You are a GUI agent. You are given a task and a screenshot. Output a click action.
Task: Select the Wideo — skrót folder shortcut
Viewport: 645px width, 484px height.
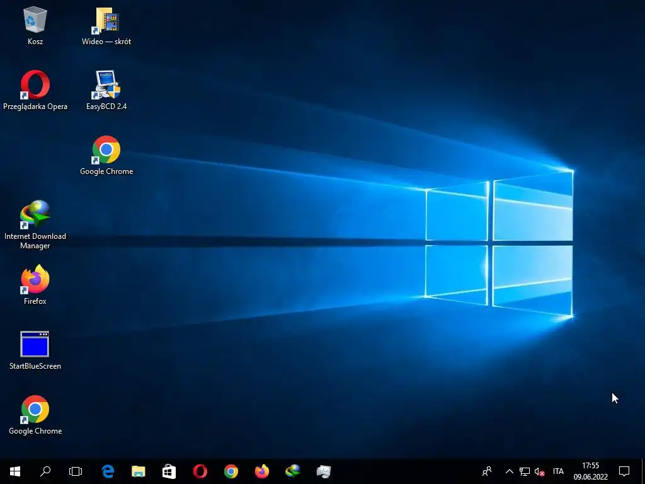[106, 25]
